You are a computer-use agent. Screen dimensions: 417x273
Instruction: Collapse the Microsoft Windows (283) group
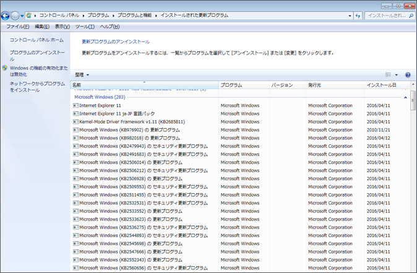pos(405,97)
